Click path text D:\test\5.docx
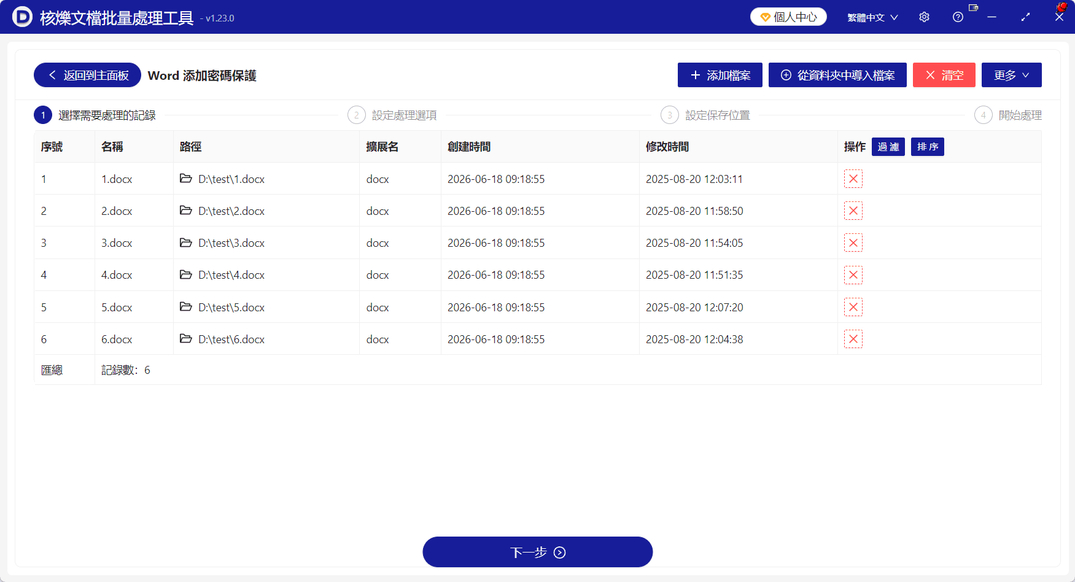 click(x=231, y=307)
